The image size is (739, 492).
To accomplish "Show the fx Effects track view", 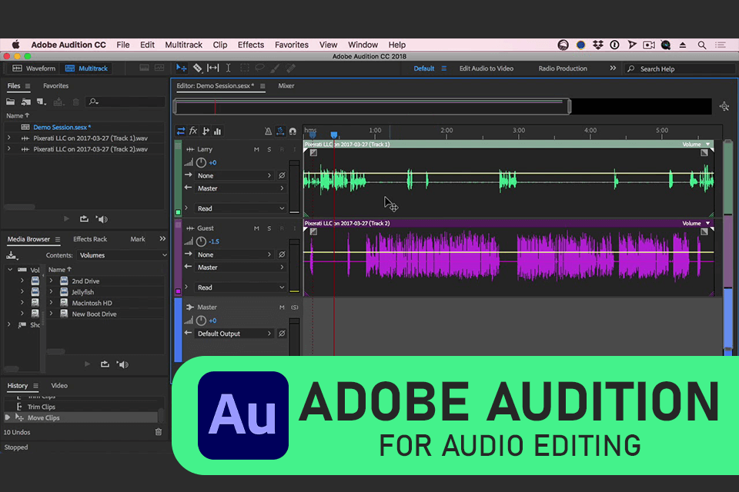I will point(193,131).
